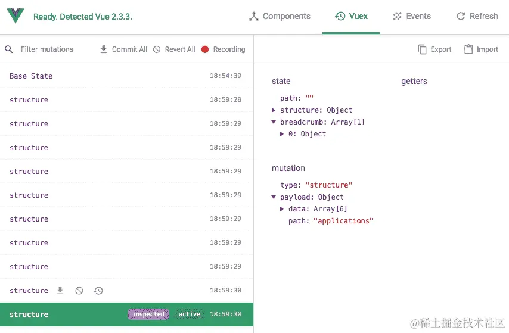509x333 pixels.
Task: Click the Vue logo icon
Action: pyautogui.click(x=15, y=15)
